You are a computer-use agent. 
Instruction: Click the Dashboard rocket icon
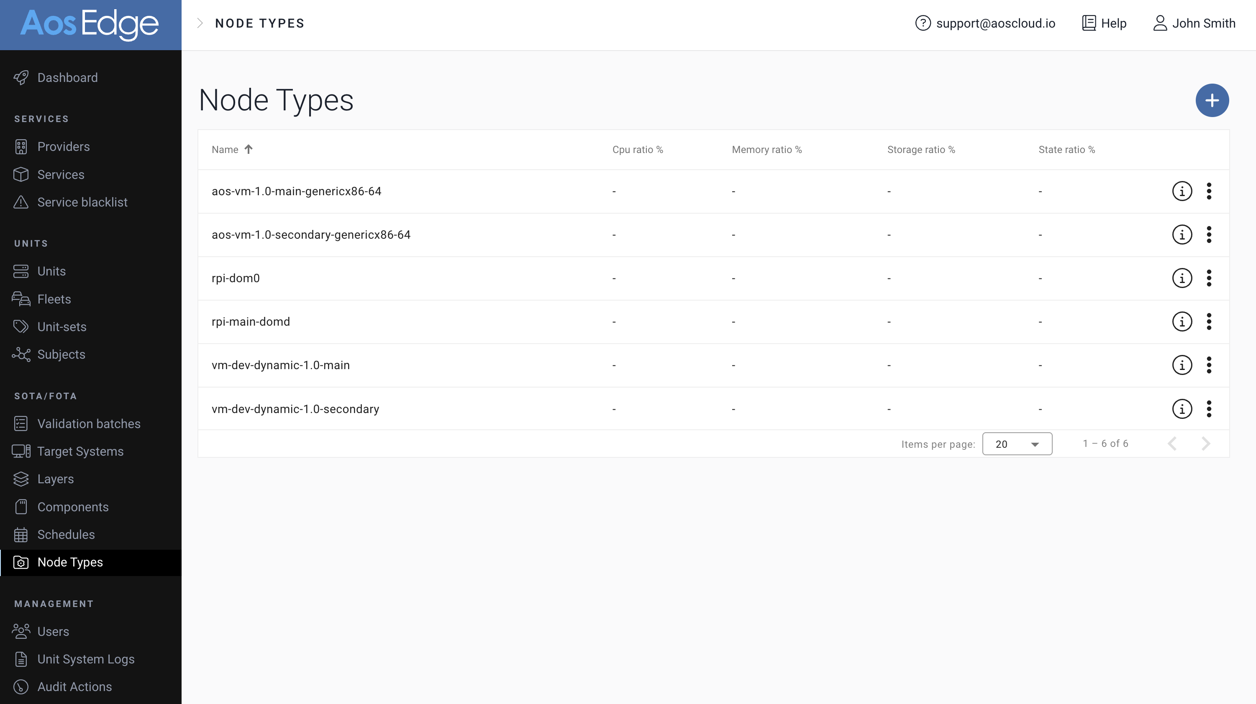click(21, 77)
